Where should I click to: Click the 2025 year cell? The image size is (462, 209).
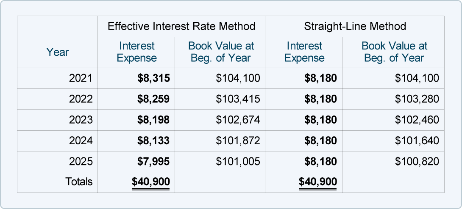click(81, 161)
